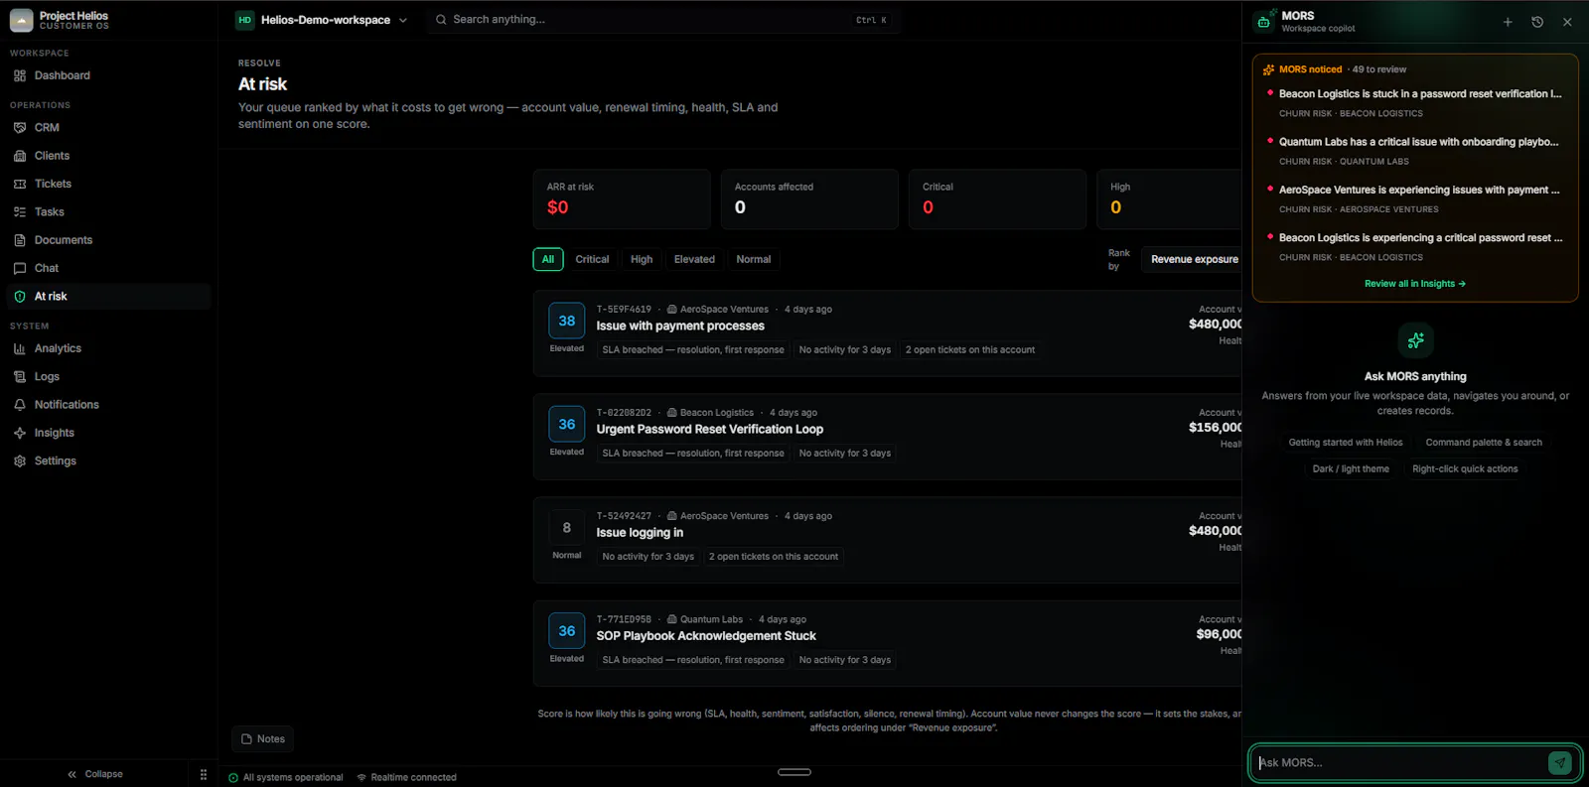The height and width of the screenshot is (787, 1589).
Task: Close the MORS copilot panel
Action: pos(1567,22)
